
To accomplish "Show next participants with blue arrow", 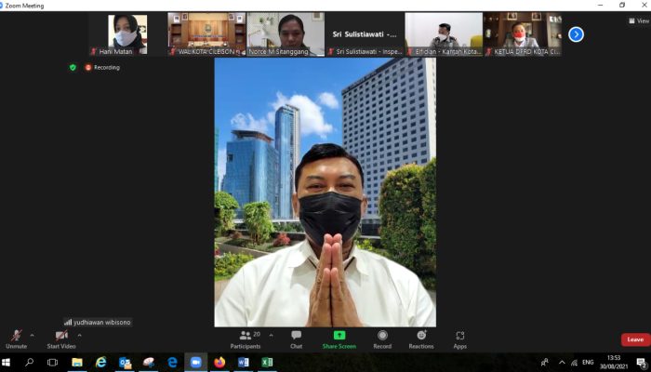I will pyautogui.click(x=576, y=34).
